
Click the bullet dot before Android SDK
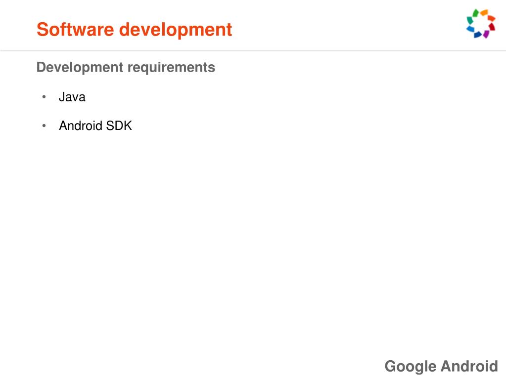(44, 126)
